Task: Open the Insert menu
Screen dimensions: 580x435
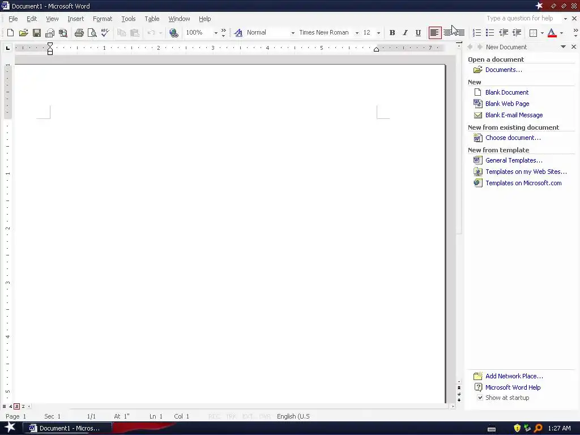Action: pos(75,19)
